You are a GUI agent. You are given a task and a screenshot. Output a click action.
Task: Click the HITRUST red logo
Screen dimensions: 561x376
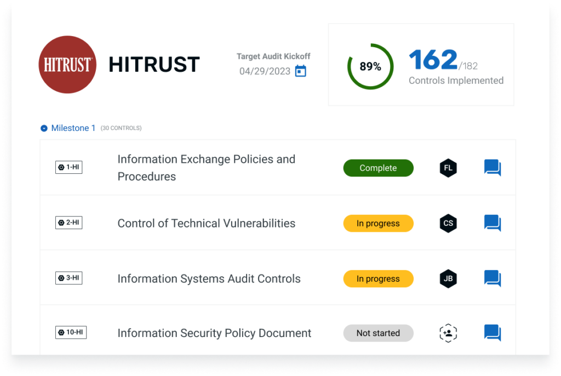(x=67, y=65)
